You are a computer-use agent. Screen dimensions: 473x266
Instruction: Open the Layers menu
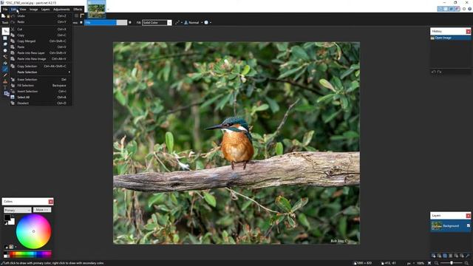coord(45,10)
